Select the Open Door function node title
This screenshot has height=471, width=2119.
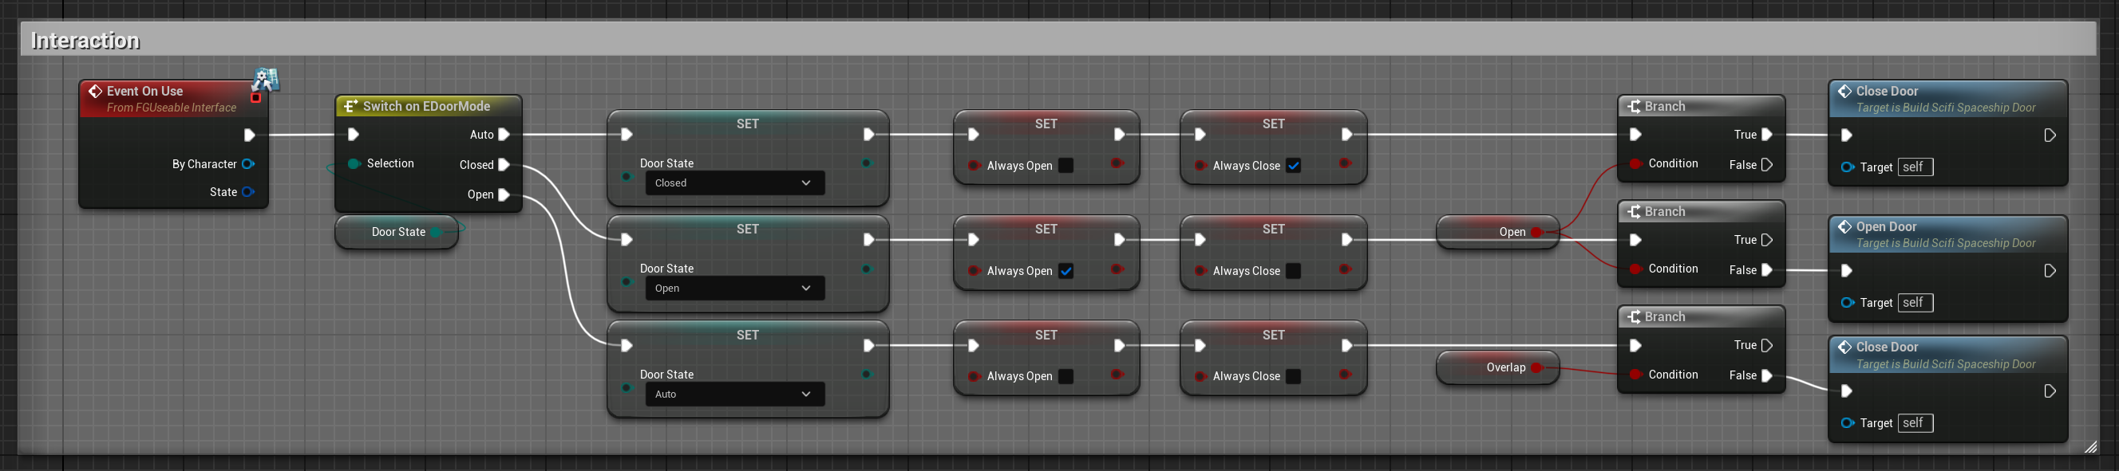[x=1885, y=227]
